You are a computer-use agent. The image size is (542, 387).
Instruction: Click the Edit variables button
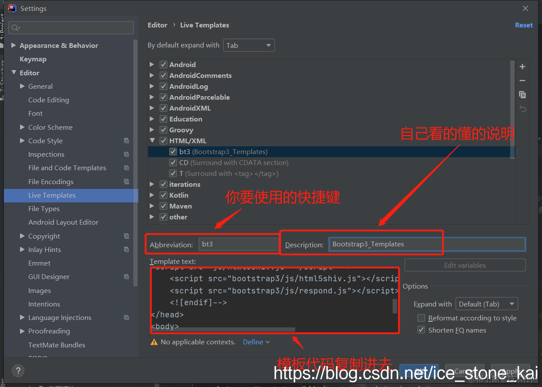tap(465, 265)
